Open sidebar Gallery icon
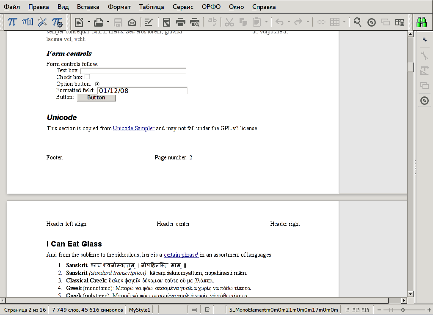This screenshot has height=315, width=433. coord(425,85)
